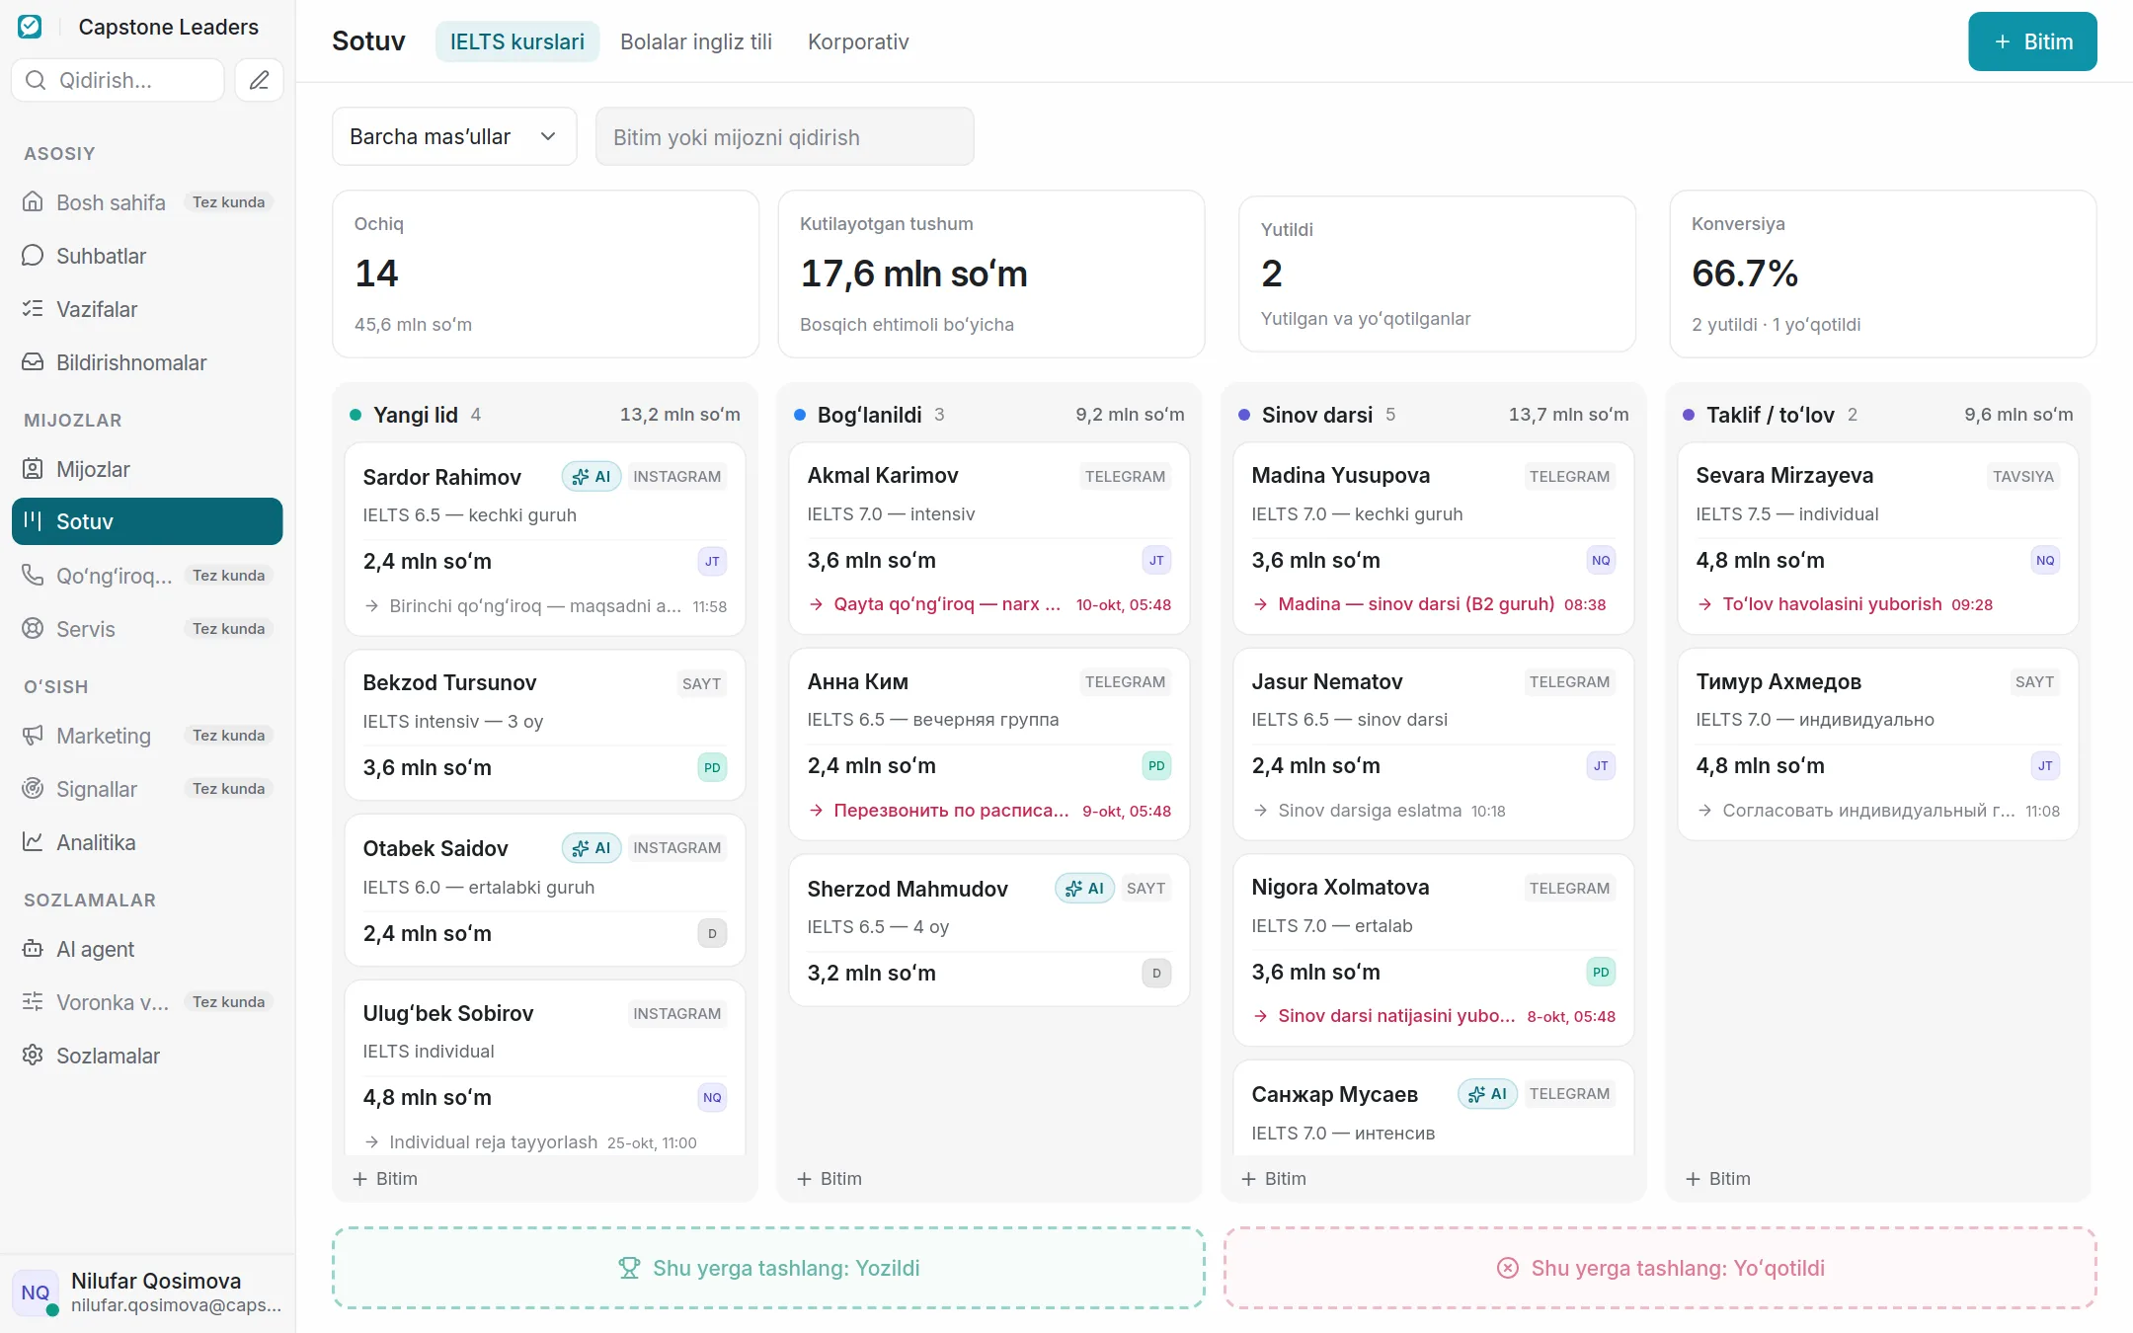Click the Konversiya 66.7% stat card

click(1882, 274)
